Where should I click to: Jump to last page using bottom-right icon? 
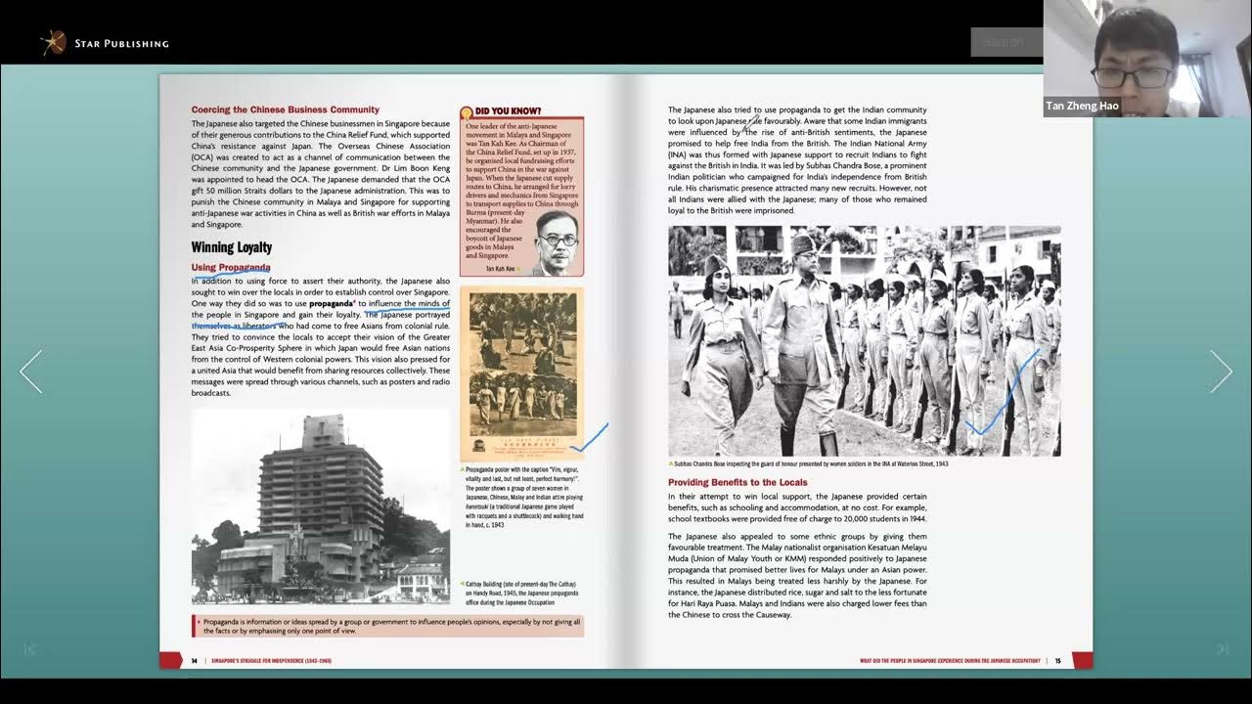1222,648
